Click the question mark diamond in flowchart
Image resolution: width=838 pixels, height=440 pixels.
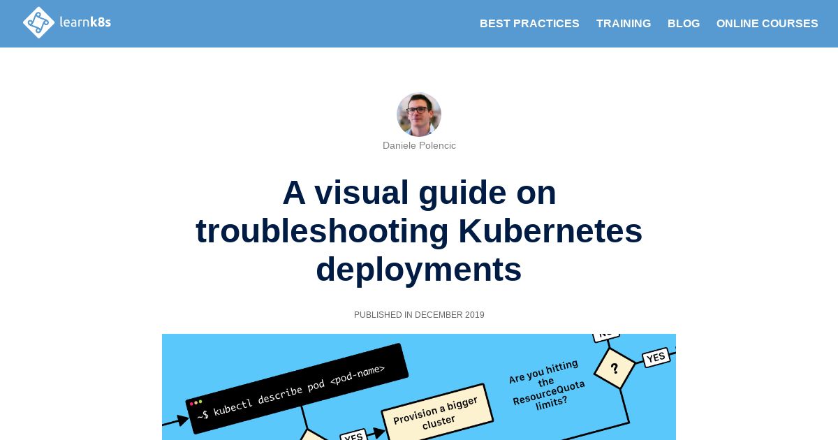[615, 368]
